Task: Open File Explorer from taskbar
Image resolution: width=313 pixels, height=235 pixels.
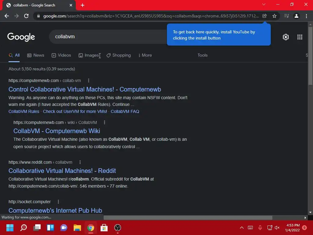Action: (77, 228)
